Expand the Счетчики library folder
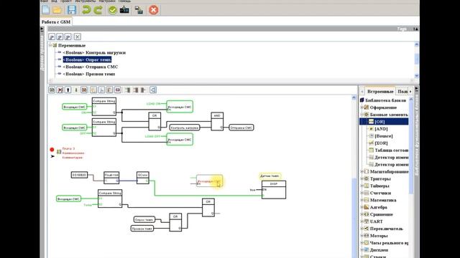Viewport: 460px width, 258px height. point(362,193)
